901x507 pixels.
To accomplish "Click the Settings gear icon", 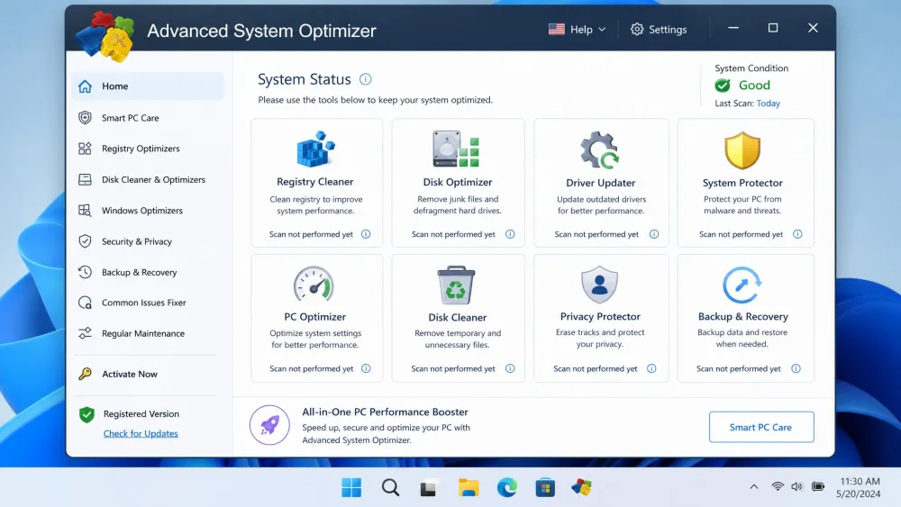I will click(x=637, y=30).
